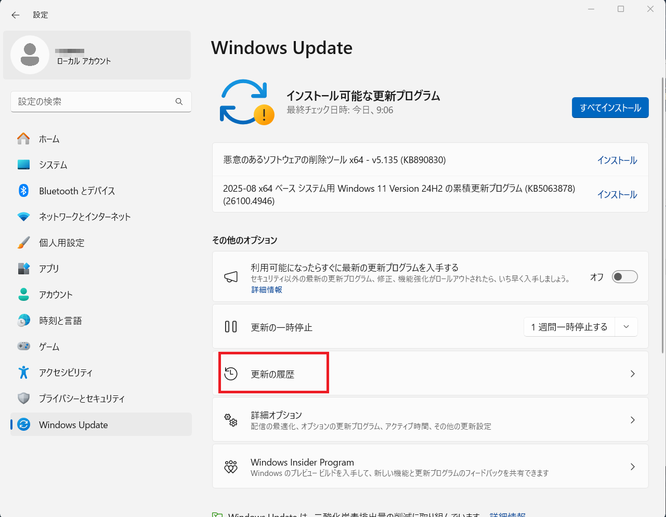Open アクセシビリティ settings
This screenshot has width=666, height=517.
[x=101, y=373]
